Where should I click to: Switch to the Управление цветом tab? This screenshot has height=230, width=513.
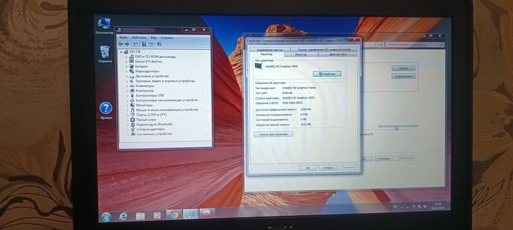tap(270, 50)
